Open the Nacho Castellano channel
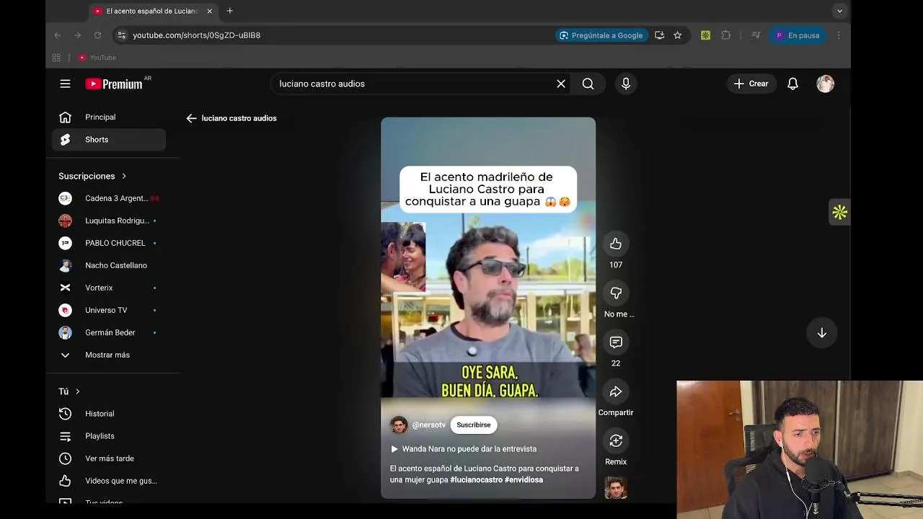 (x=109, y=265)
